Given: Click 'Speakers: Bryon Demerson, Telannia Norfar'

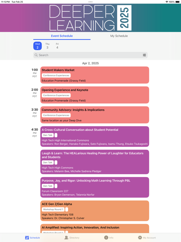Looking at the screenshot, I should tap(68, 195).
